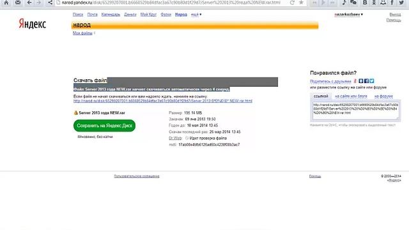
Task: Click the direct download URL link
Action: [x=163, y=101]
